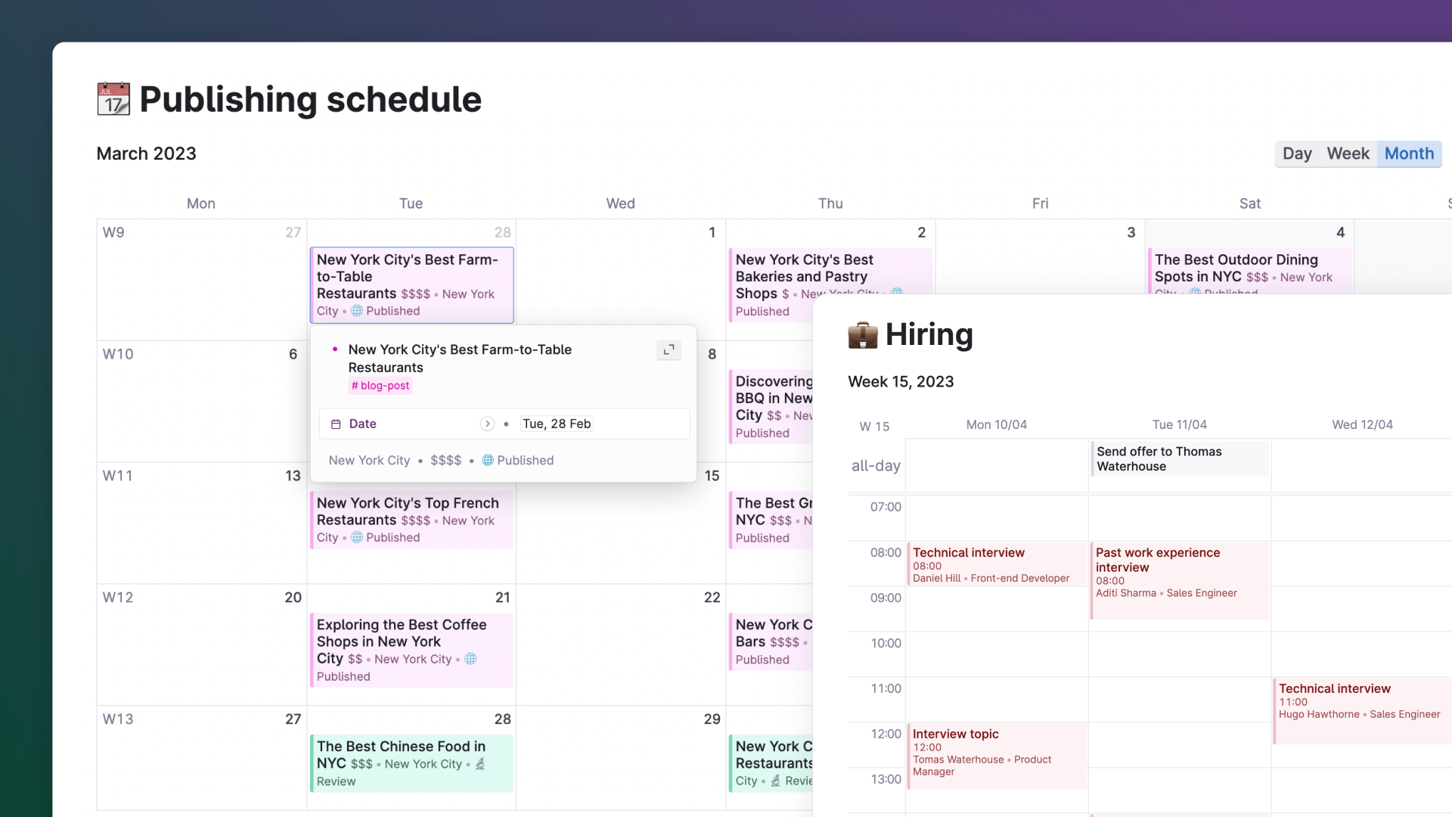Click the Mon 10/04 column header in Hiring

point(996,425)
